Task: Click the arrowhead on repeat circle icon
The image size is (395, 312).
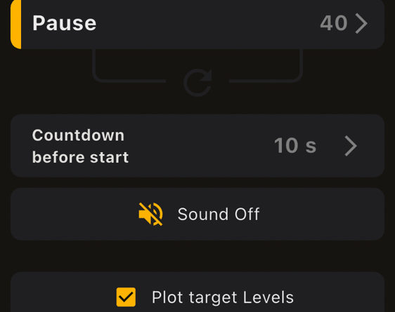Action: pyautogui.click(x=206, y=76)
